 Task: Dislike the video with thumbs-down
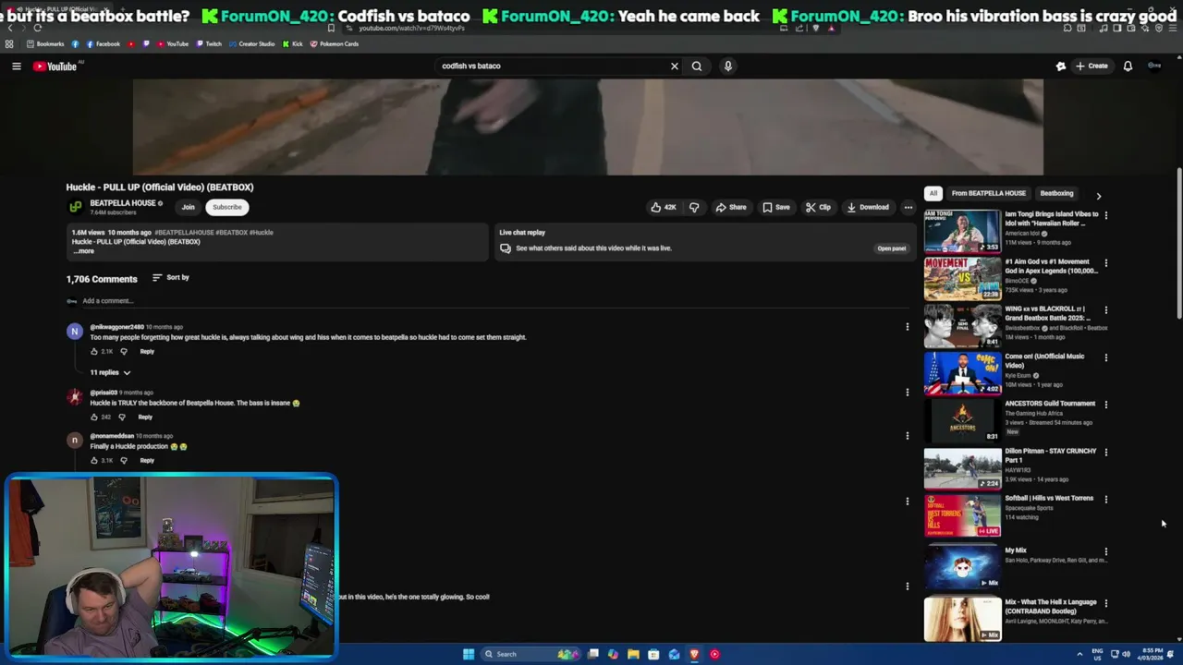pos(694,207)
